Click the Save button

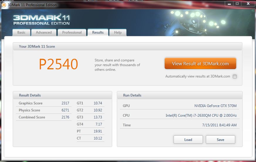[221, 139]
